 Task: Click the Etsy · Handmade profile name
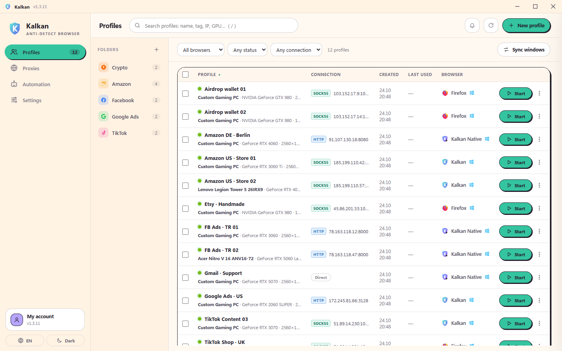pyautogui.click(x=224, y=204)
